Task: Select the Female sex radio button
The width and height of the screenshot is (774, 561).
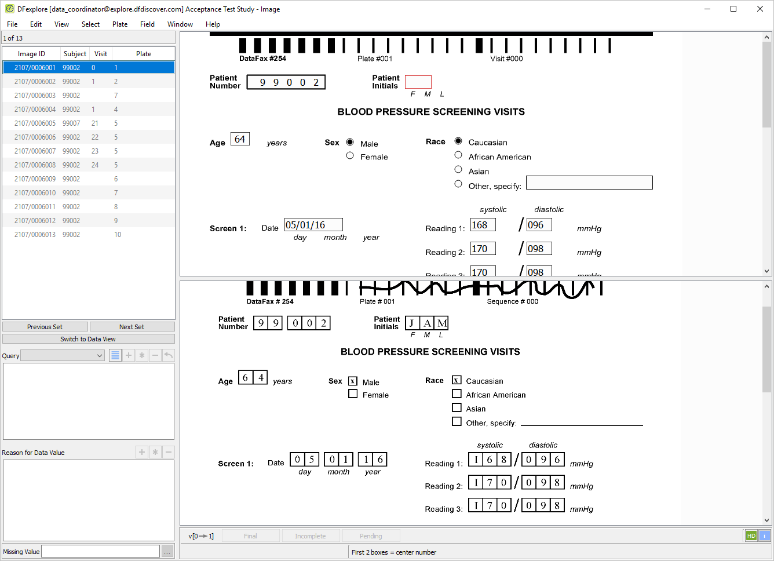Action: (x=350, y=155)
